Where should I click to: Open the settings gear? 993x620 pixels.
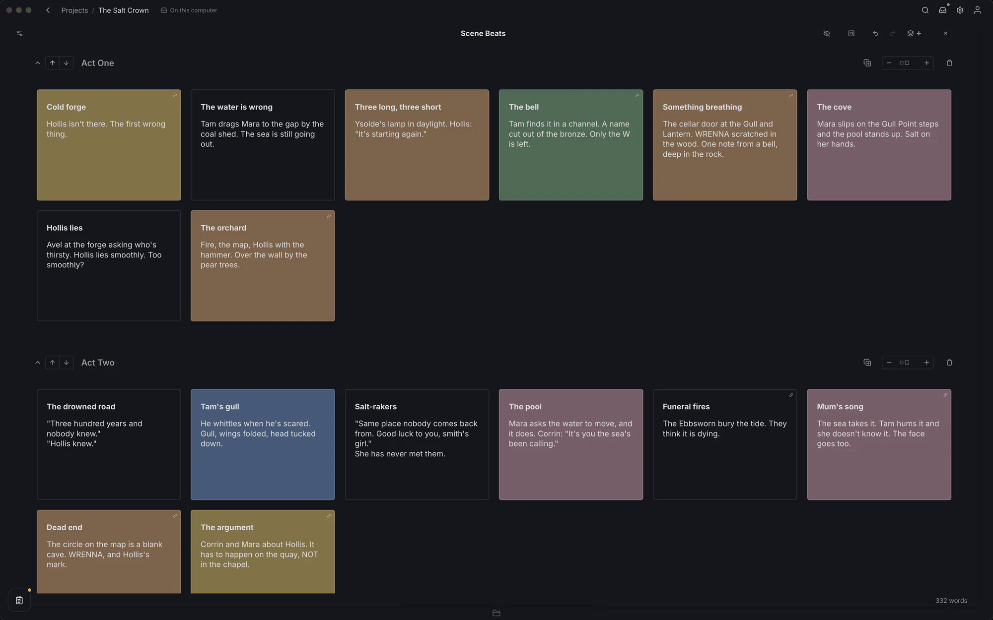(960, 10)
